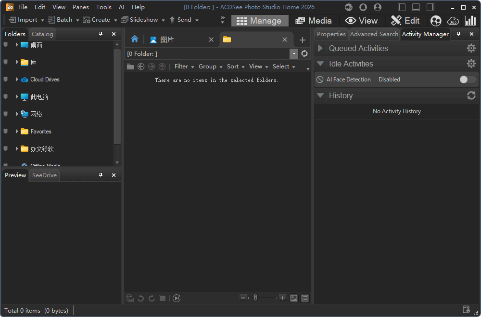
Task: Pin the Folders pane
Action: pyautogui.click(x=101, y=34)
